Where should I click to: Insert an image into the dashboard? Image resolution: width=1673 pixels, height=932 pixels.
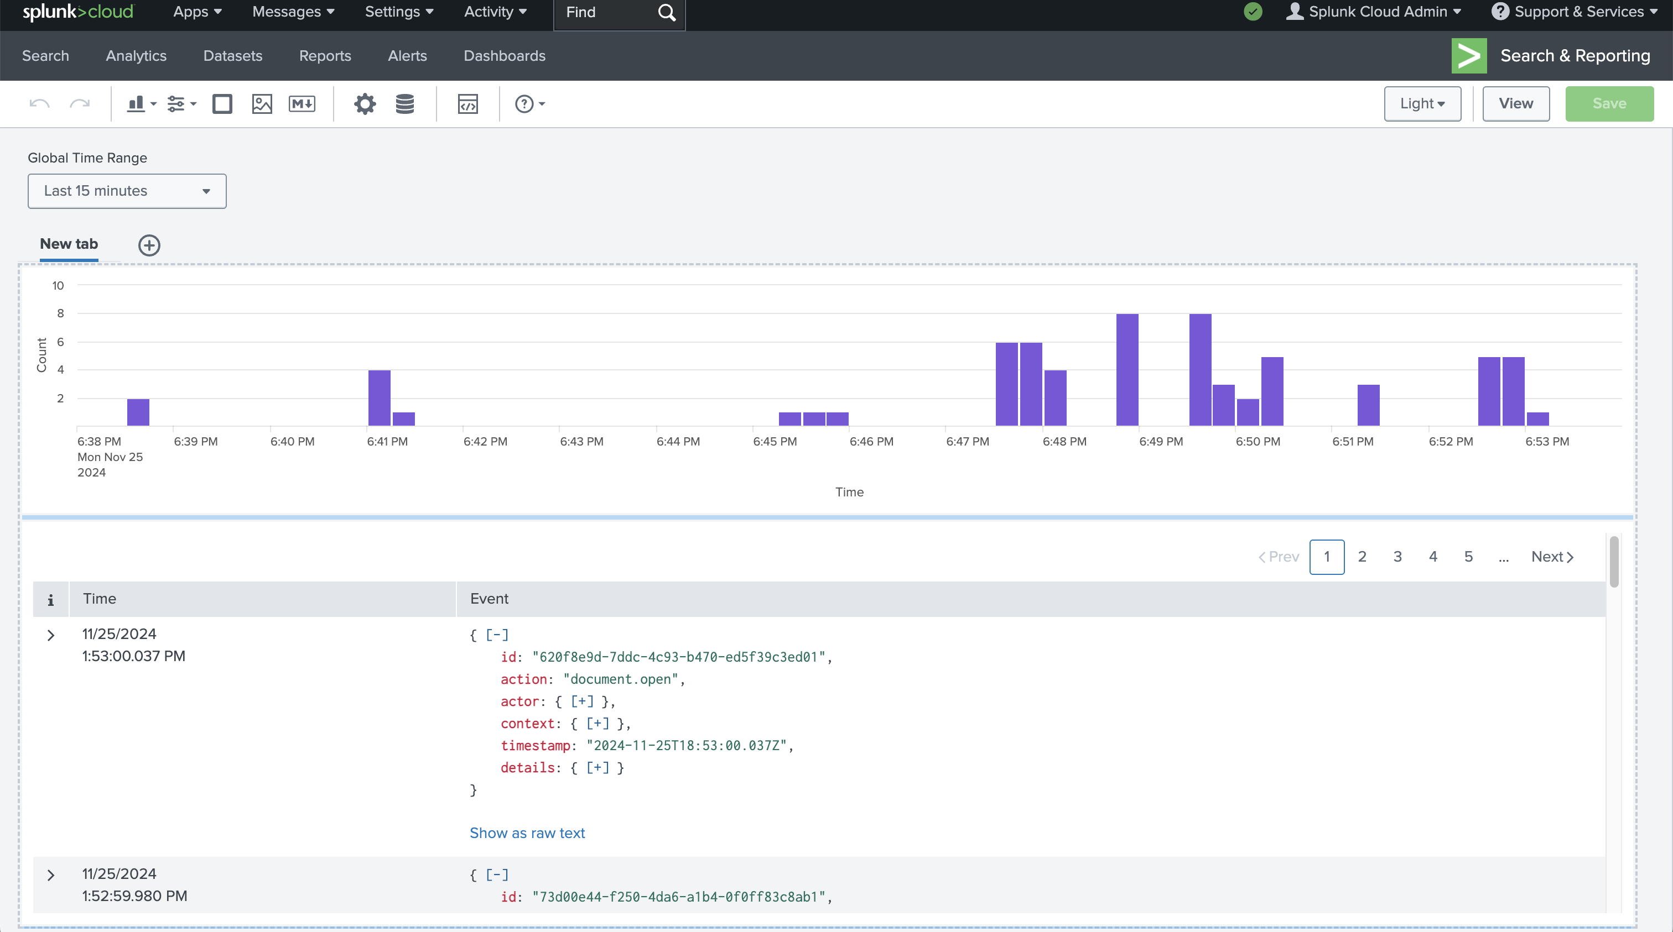pyautogui.click(x=262, y=104)
